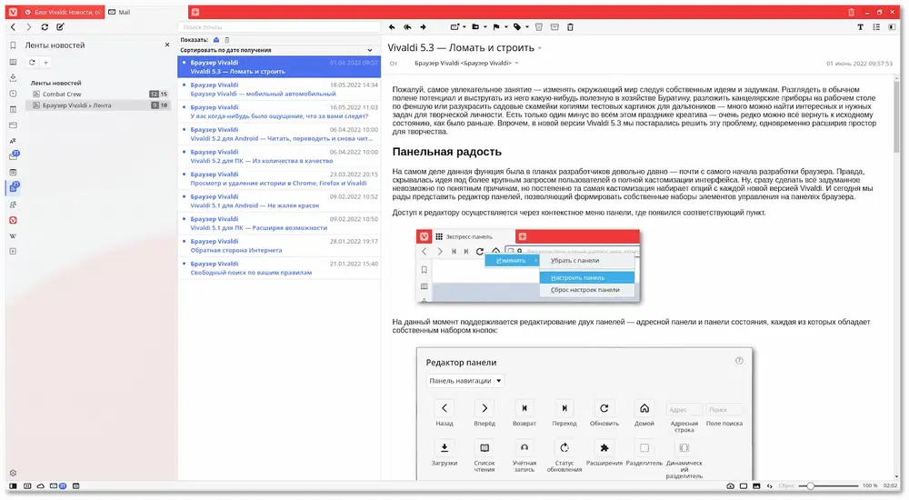Add a new web panel

(13, 252)
